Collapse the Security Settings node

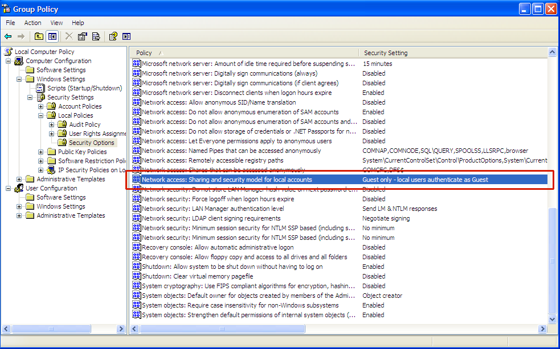(30, 97)
